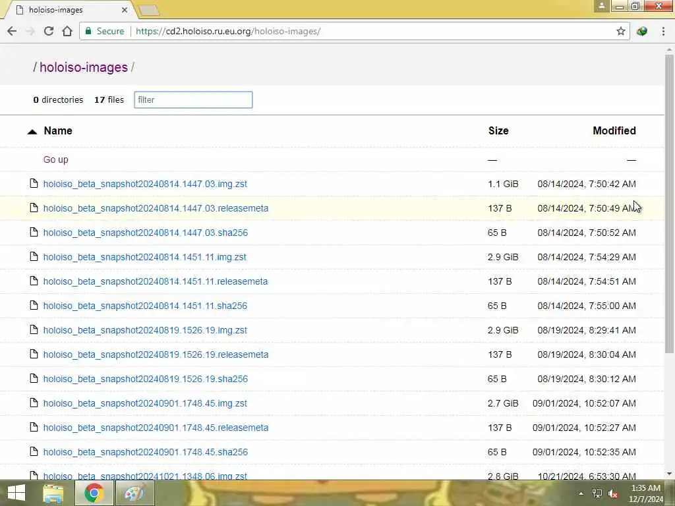Toggle the Name sort direction arrow
The image size is (675, 506).
[x=32, y=132]
